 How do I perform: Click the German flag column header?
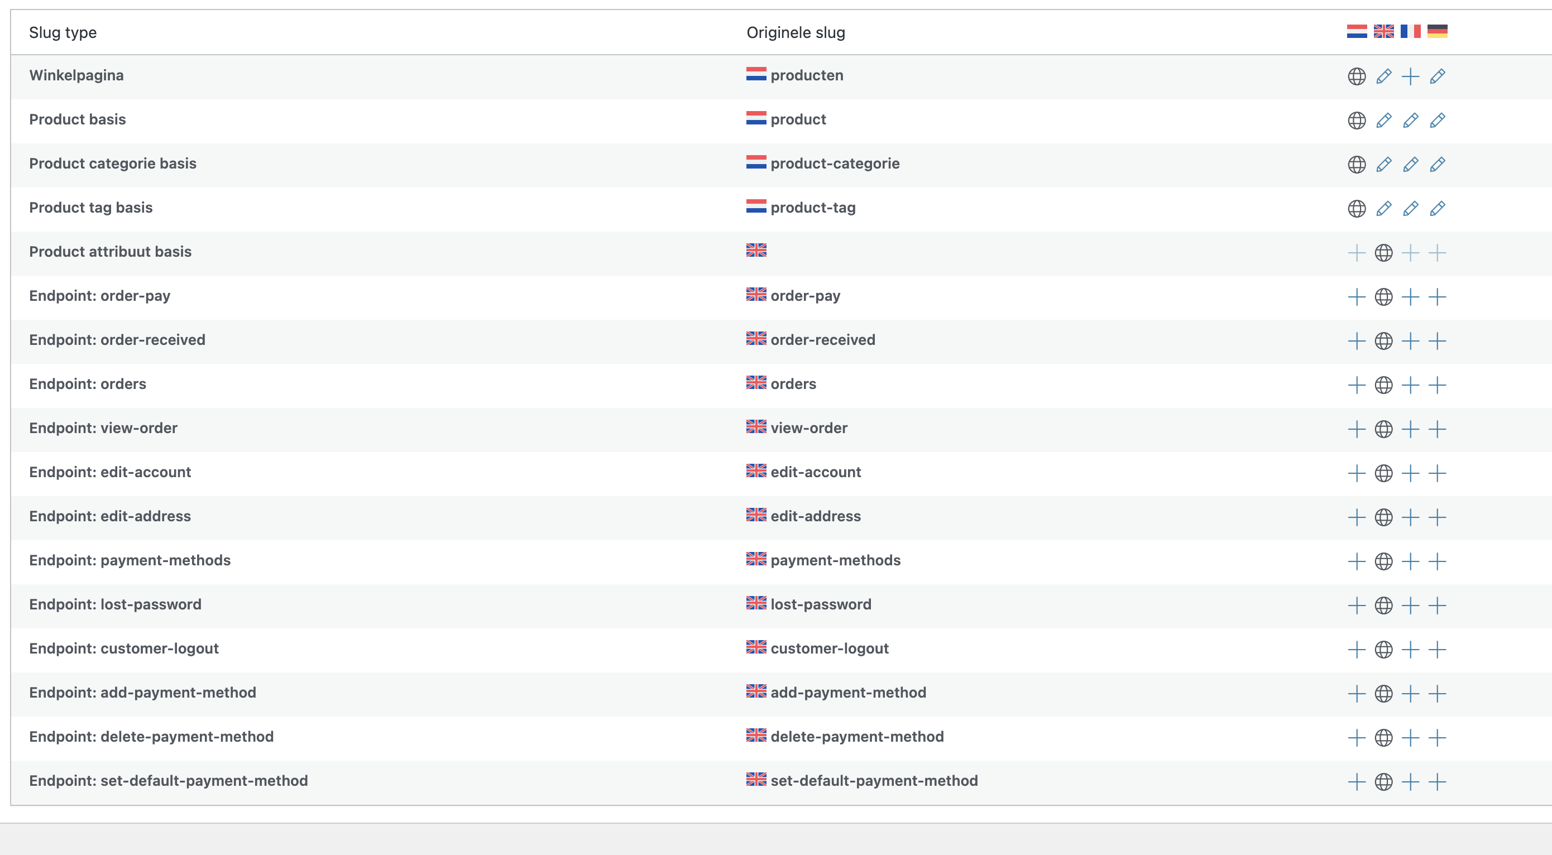[x=1438, y=31]
